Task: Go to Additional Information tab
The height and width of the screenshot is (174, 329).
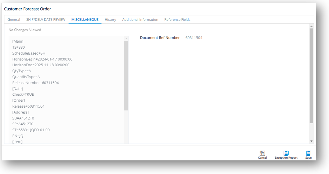Action: (140, 20)
